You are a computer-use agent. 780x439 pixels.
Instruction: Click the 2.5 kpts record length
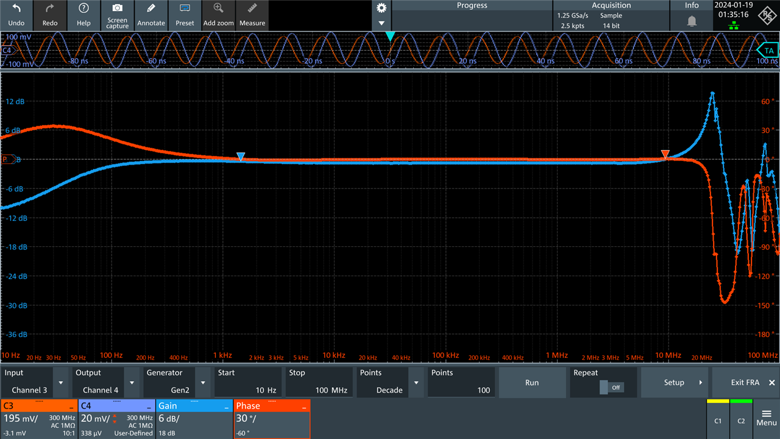point(573,26)
